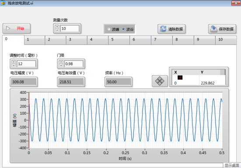241x168 pixels.
Task: Switch to tab 9
Action: [x=205, y=40]
